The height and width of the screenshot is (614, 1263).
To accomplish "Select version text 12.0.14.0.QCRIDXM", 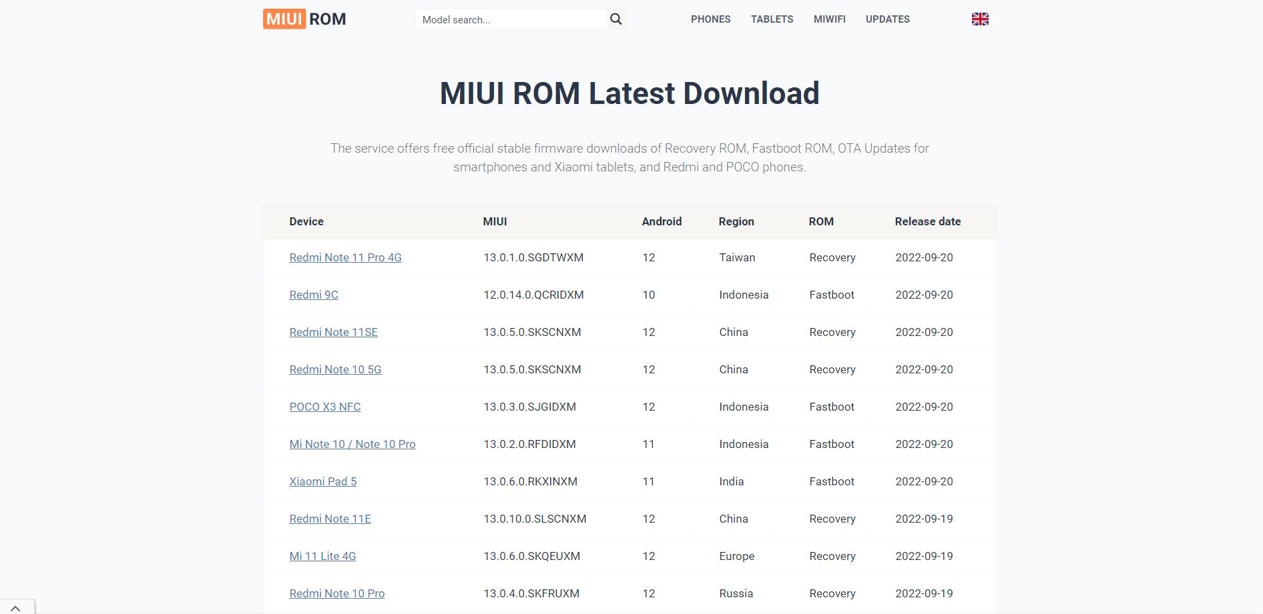I will 533,295.
